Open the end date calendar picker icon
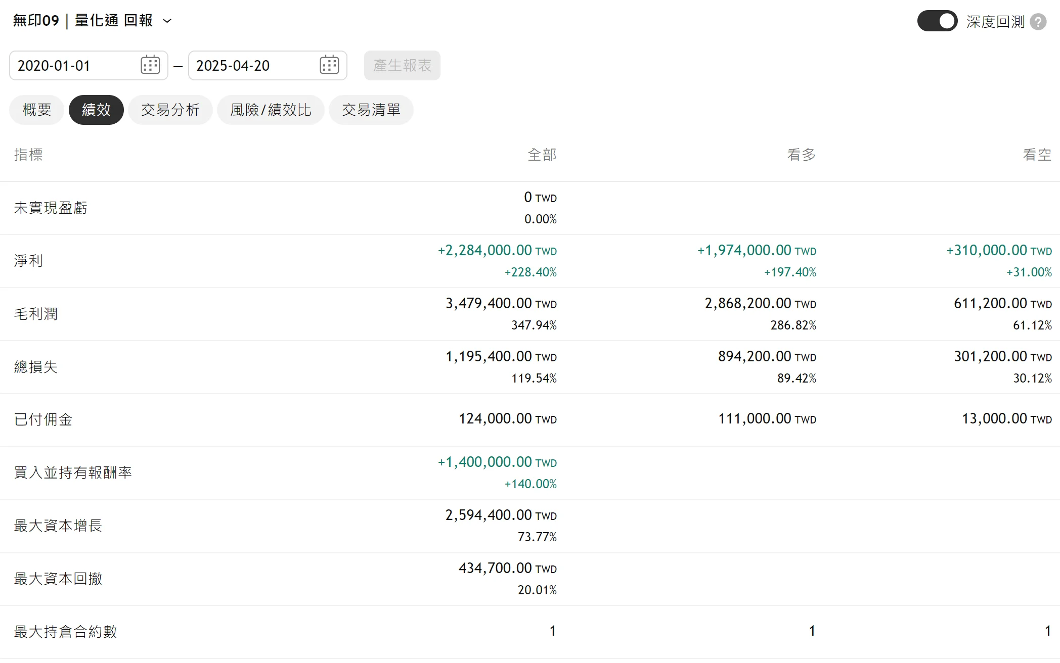 pyautogui.click(x=329, y=65)
